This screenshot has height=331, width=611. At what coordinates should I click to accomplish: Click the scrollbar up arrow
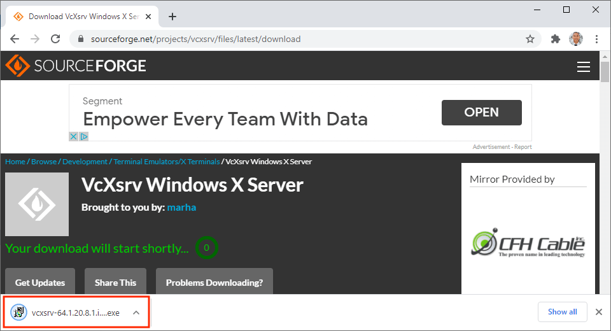tap(605, 56)
